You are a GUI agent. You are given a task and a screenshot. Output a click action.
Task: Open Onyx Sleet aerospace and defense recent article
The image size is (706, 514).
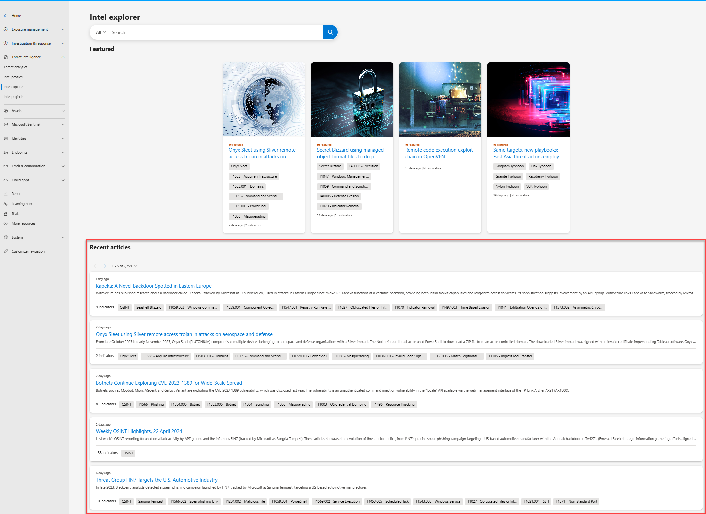184,334
